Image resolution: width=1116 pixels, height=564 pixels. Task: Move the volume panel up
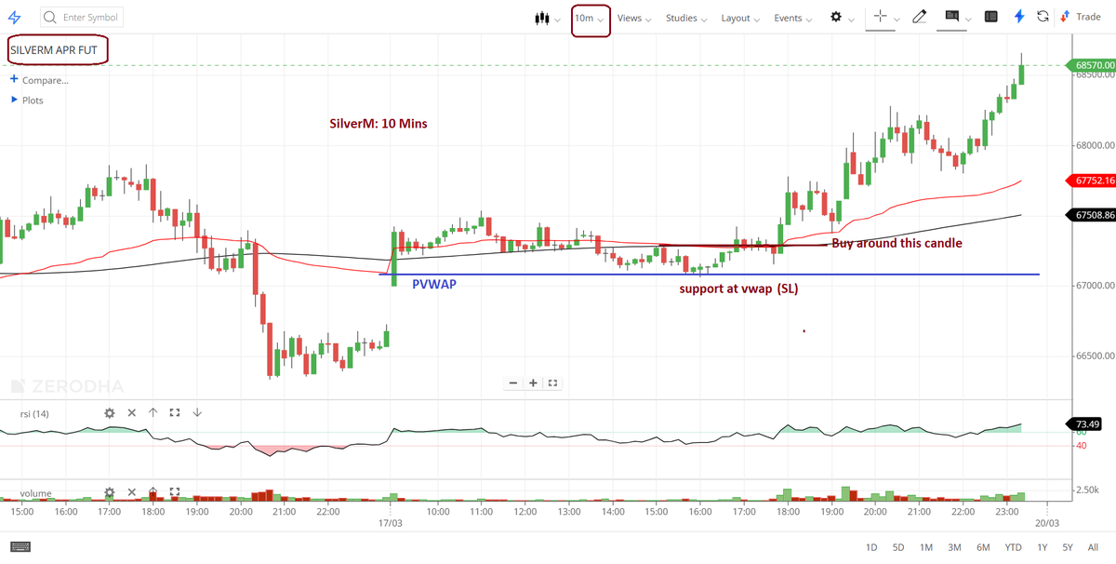point(153,492)
